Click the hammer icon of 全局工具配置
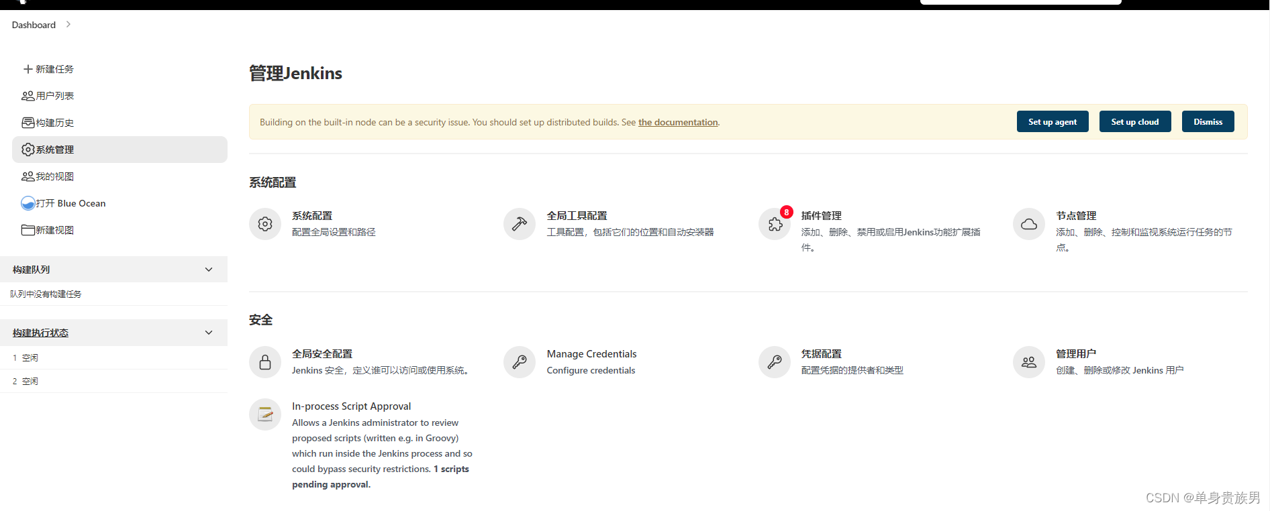 [x=520, y=224]
